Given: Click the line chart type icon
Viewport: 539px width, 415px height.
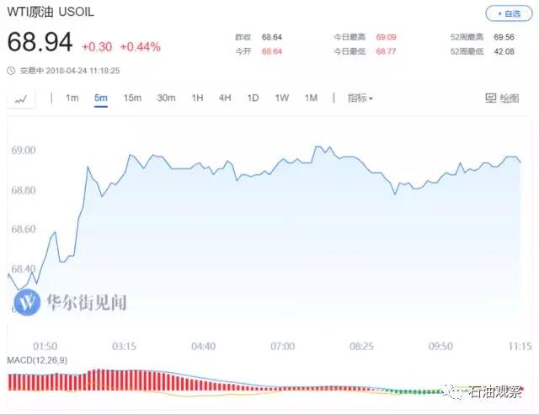Looking at the screenshot, I should point(21,98).
